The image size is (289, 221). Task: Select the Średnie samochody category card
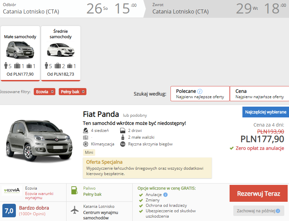coord(61,53)
